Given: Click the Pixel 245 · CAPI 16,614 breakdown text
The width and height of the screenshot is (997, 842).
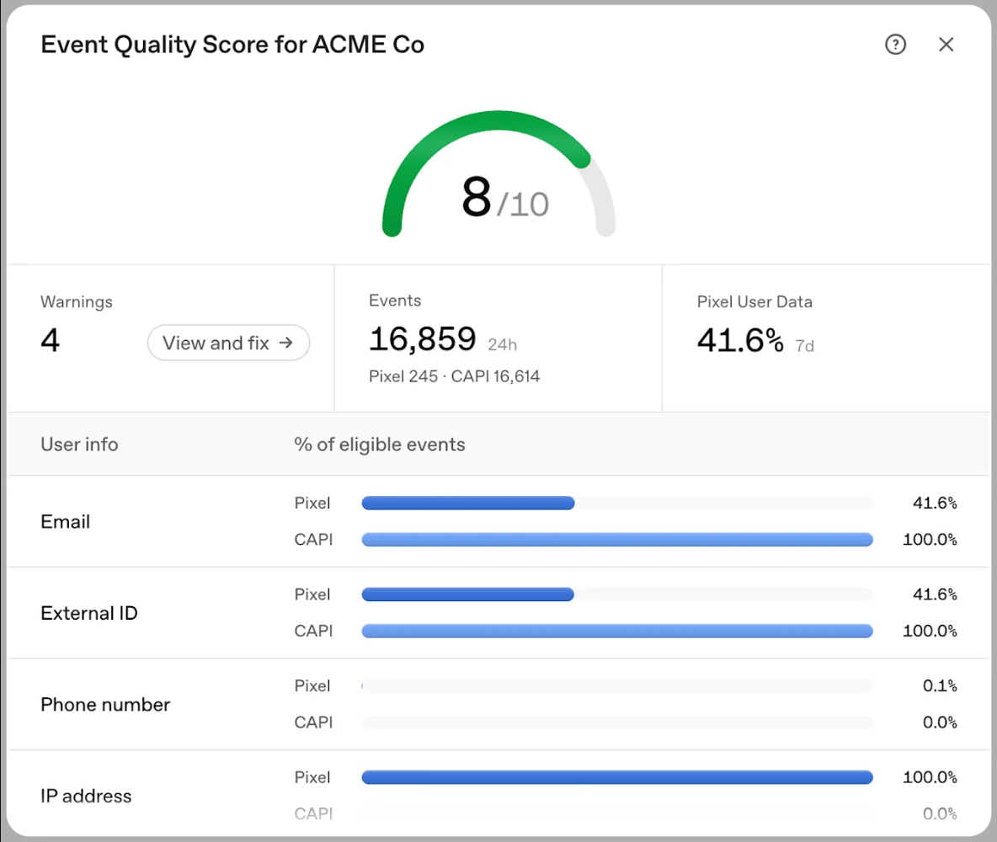Looking at the screenshot, I should coord(454,376).
